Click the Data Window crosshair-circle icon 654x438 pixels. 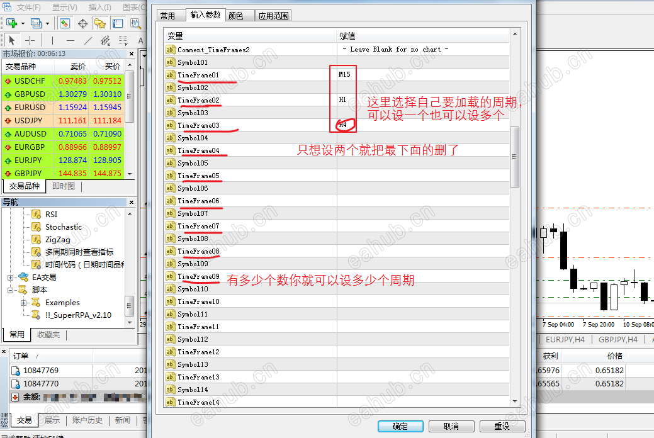pos(82,23)
